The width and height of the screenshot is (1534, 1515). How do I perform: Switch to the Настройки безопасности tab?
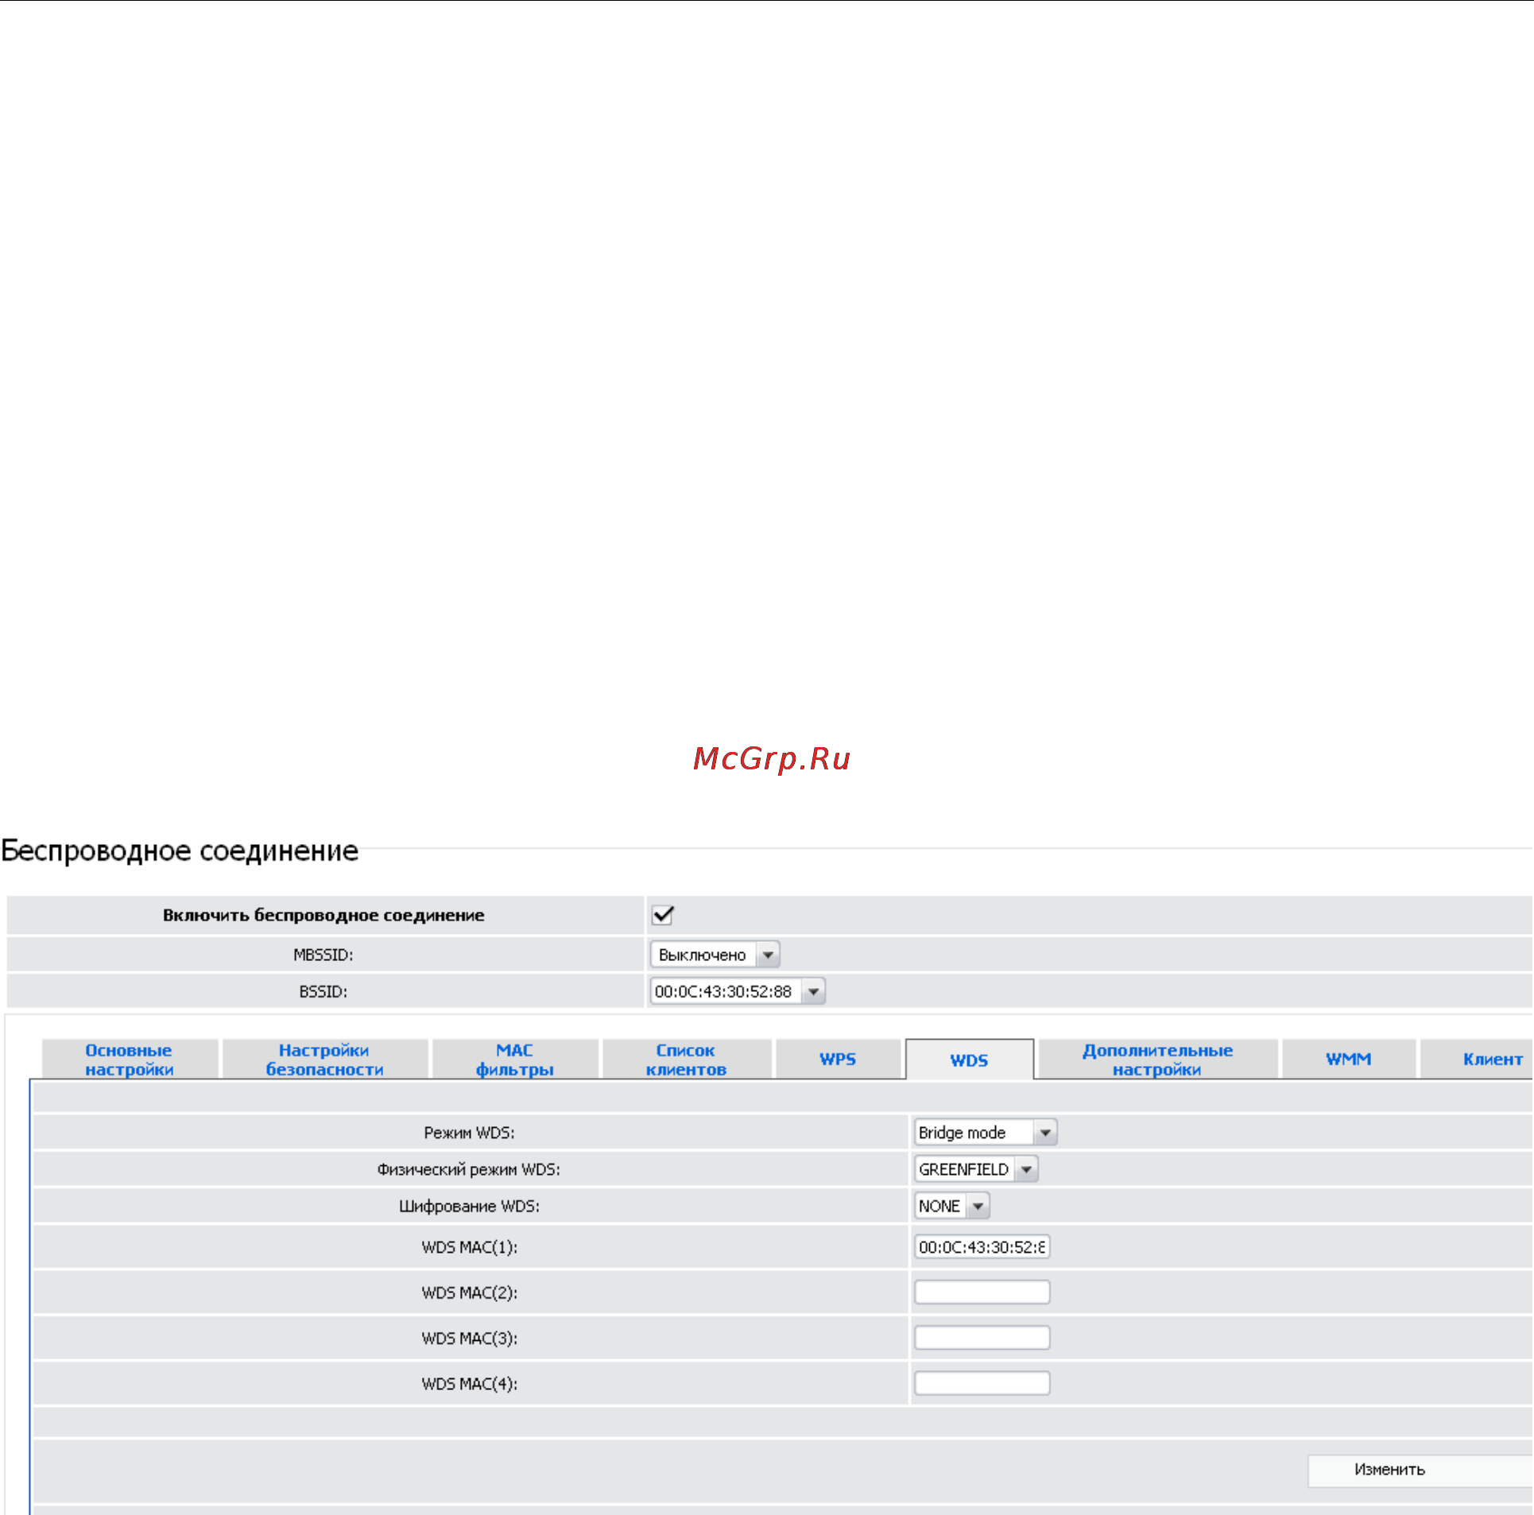(x=325, y=1060)
